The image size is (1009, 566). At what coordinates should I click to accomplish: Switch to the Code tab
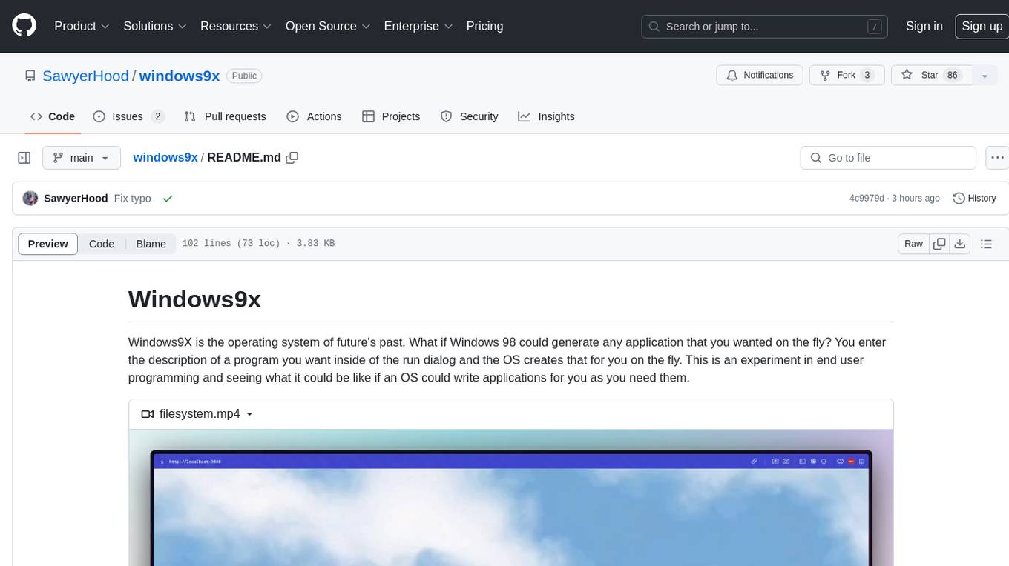pos(53,116)
